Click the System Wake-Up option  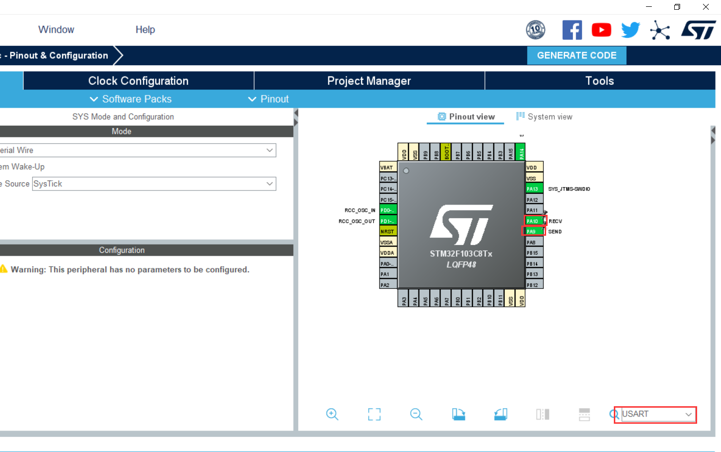coord(22,167)
